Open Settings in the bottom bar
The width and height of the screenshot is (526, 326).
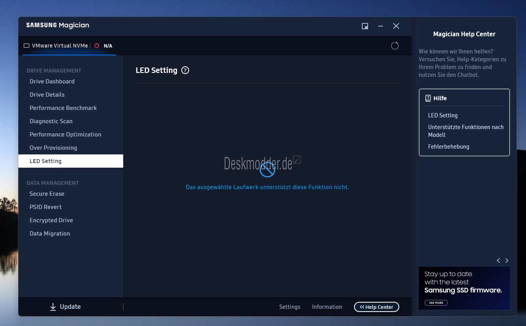(x=290, y=307)
